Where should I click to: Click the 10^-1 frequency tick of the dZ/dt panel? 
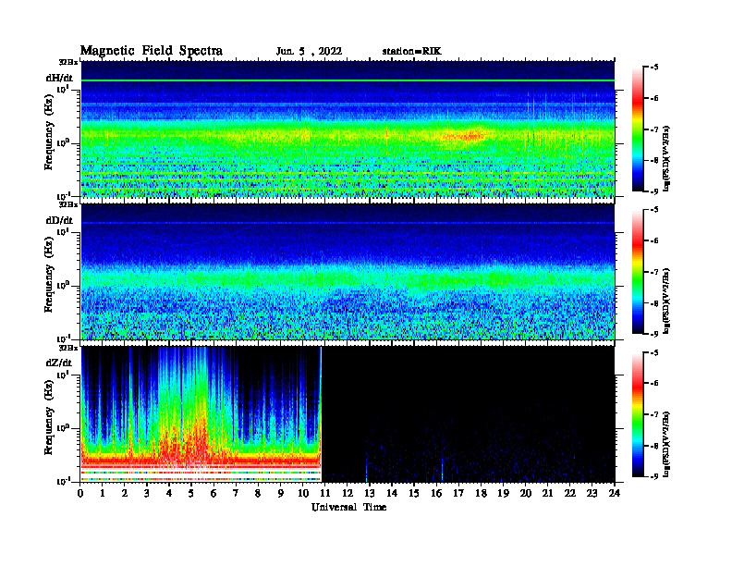pyautogui.click(x=63, y=481)
